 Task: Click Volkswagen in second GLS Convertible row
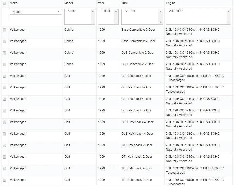(18, 64)
